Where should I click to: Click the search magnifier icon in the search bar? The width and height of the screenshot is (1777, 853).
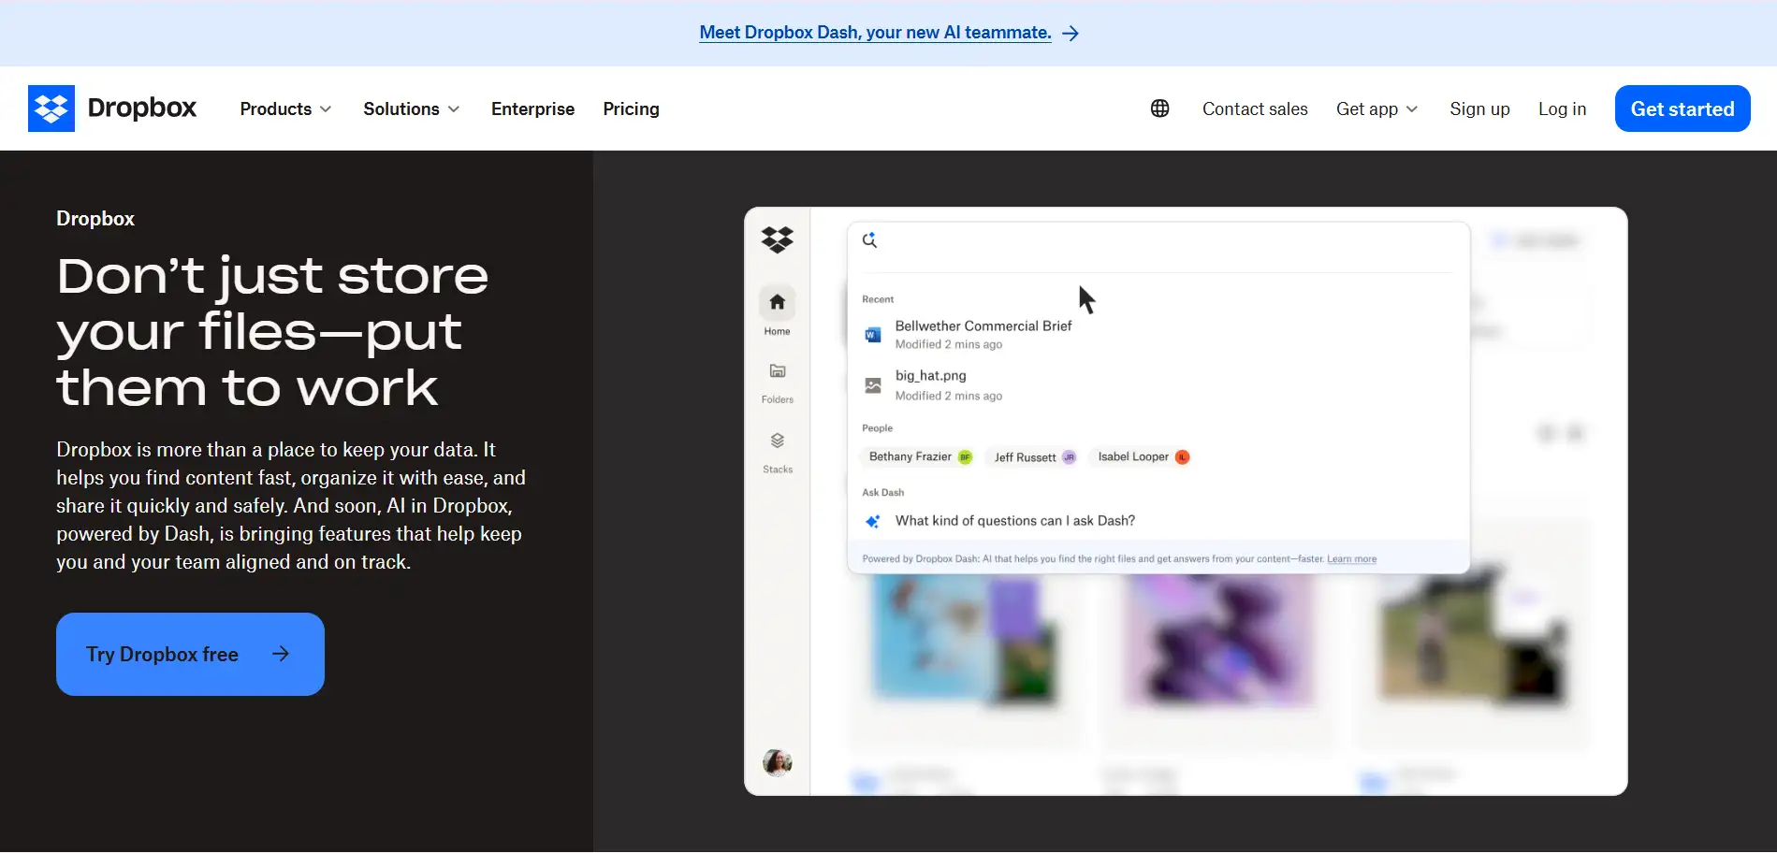[x=869, y=239]
